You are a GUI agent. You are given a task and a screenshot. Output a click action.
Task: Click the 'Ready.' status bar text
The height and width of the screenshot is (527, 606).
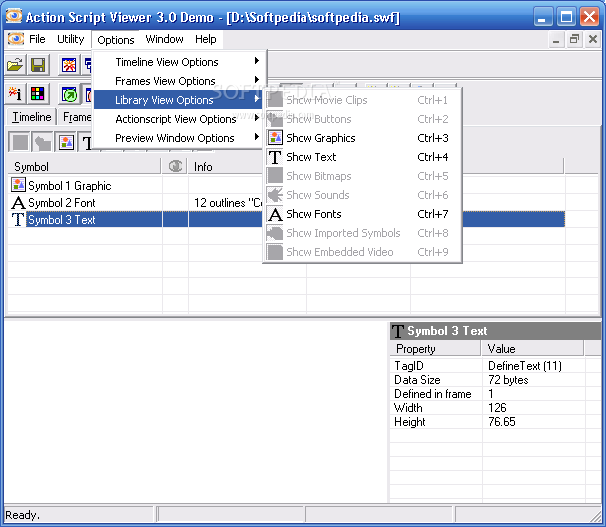22,515
